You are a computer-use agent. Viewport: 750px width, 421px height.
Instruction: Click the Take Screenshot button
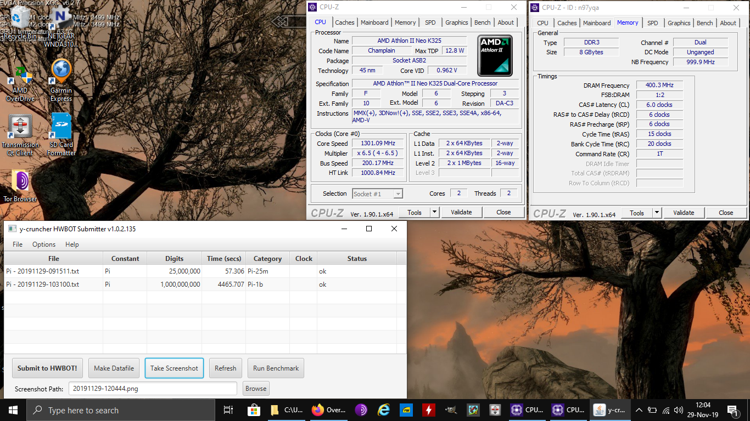tap(174, 368)
